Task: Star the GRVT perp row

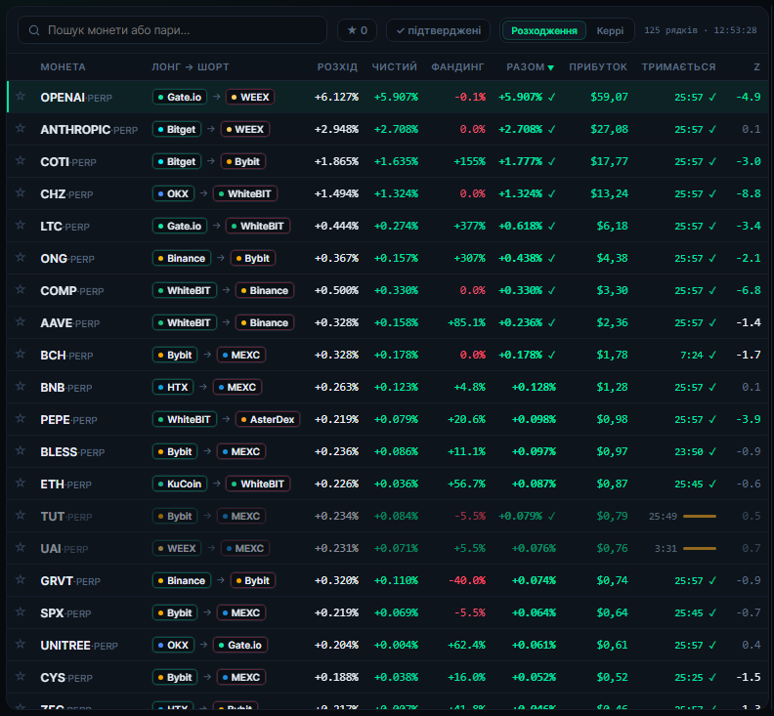Action: [21, 579]
